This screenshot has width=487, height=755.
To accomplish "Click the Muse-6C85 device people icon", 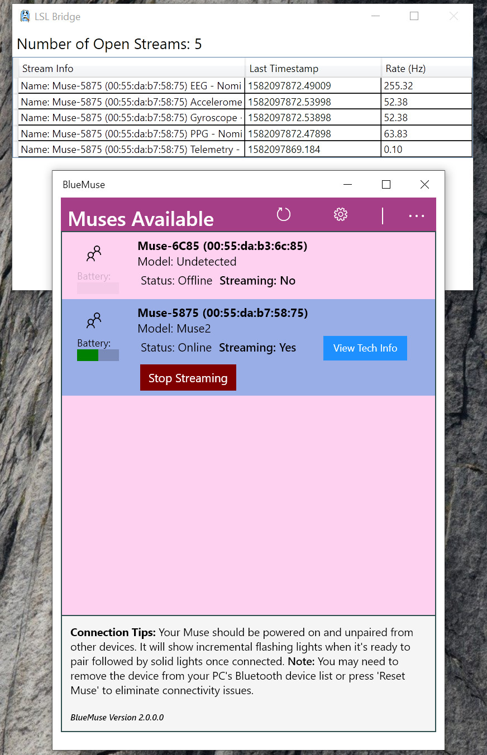I will click(x=94, y=254).
